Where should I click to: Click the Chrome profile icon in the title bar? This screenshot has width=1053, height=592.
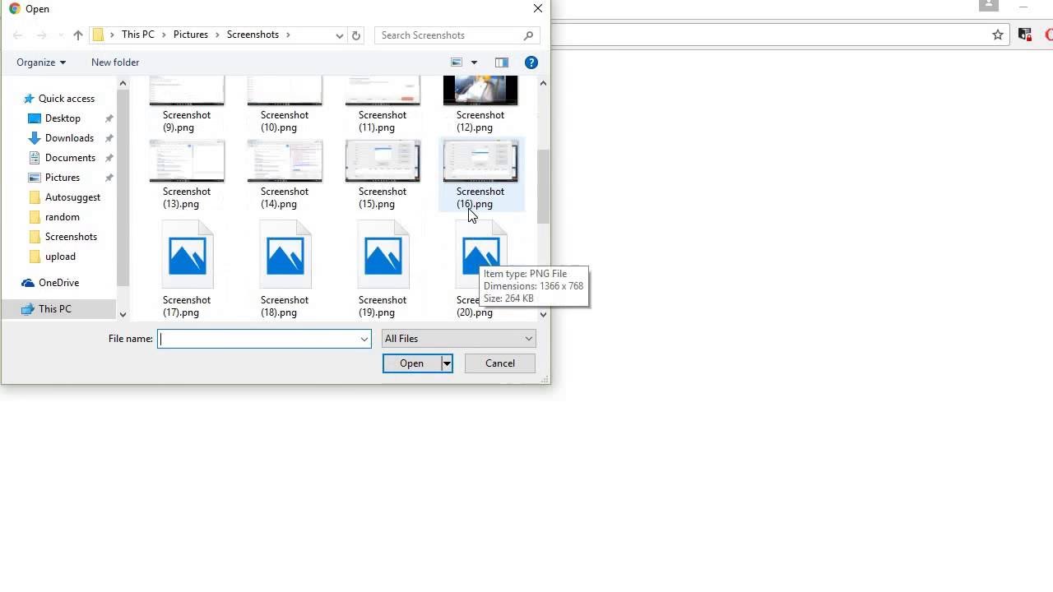(x=989, y=6)
